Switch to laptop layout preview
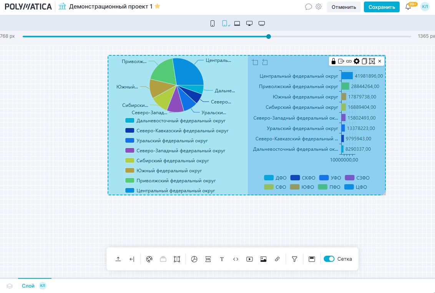The height and width of the screenshot is (293, 435). coord(237,23)
